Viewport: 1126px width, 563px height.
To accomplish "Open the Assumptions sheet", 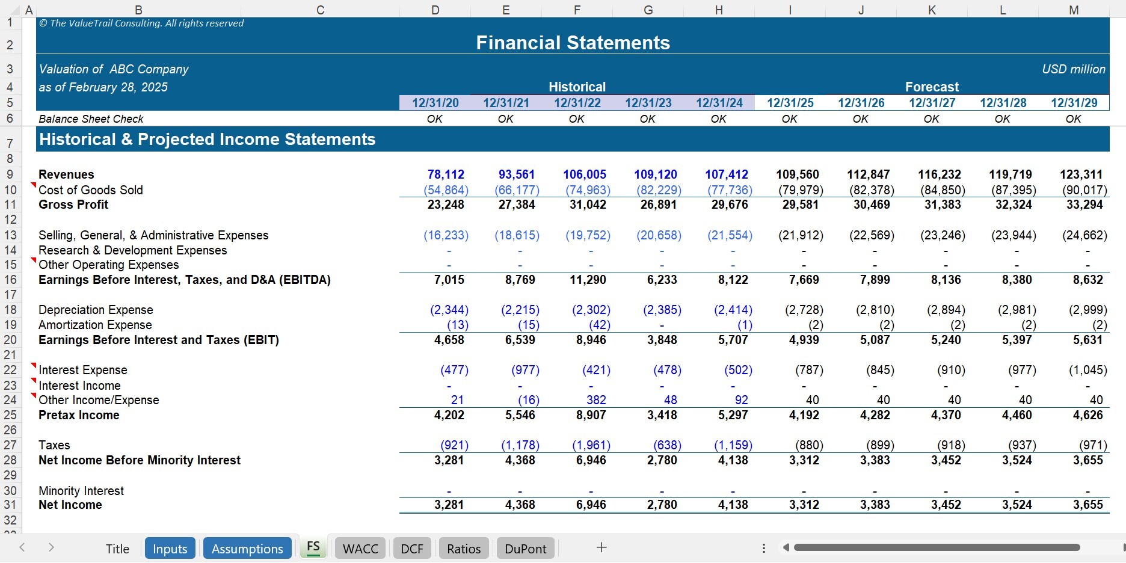I will 247,548.
